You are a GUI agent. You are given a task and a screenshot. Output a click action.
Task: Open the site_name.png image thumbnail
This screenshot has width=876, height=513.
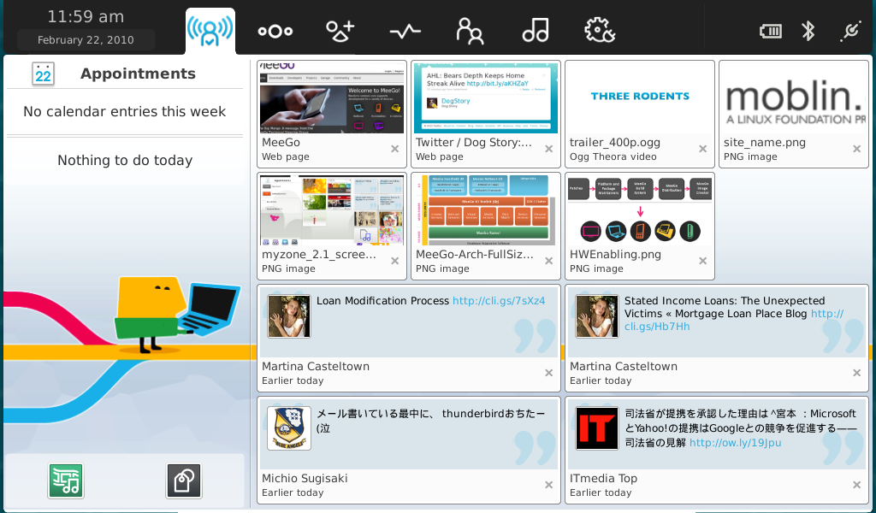tap(793, 98)
